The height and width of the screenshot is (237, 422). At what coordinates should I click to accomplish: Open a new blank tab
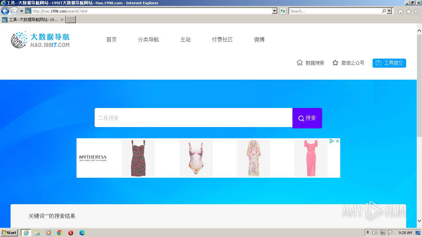(x=71, y=19)
